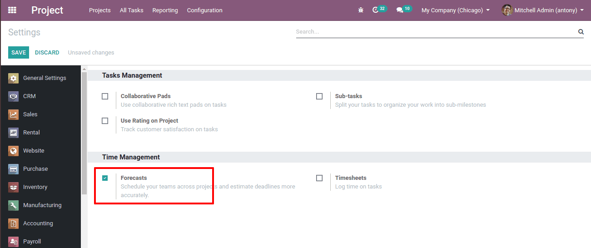The image size is (591, 248).
Task: Open the All Tasks menu
Action: point(132,10)
